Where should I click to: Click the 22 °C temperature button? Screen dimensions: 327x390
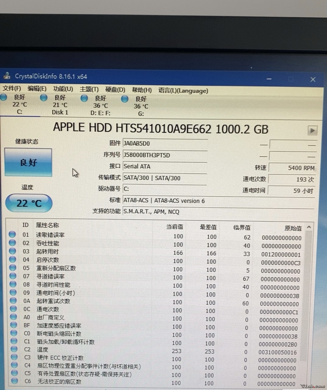point(29,203)
